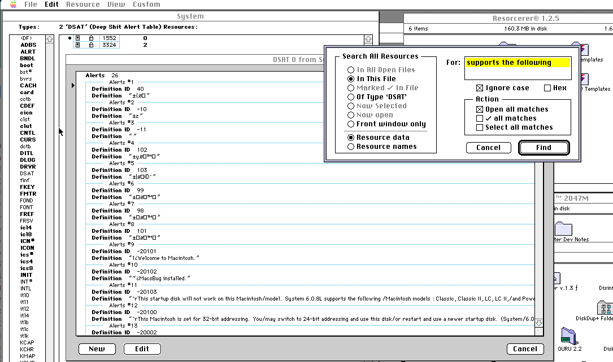Click Cancel at the bottom of the DSAT window
This screenshot has width=613, height=362.
(x=525, y=349)
